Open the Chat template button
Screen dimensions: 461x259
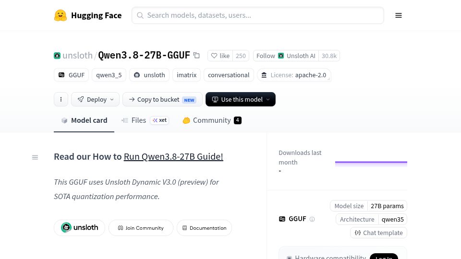(379, 233)
